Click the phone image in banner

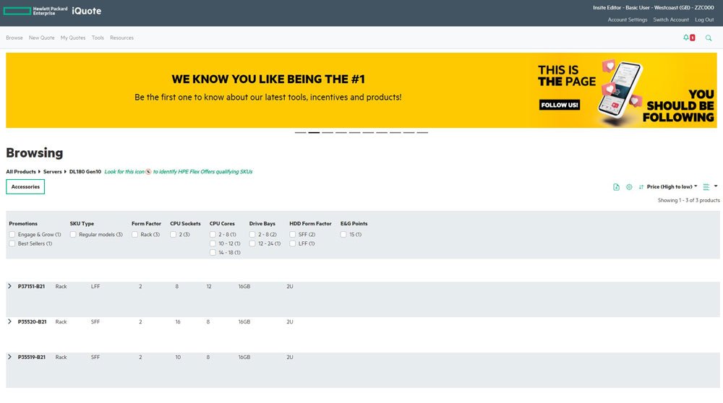[x=620, y=91]
